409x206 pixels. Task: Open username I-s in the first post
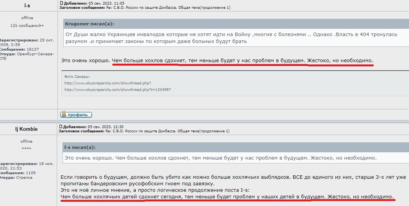click(27, 5)
